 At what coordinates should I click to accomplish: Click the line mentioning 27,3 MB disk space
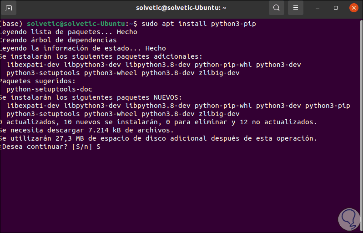click(158, 138)
